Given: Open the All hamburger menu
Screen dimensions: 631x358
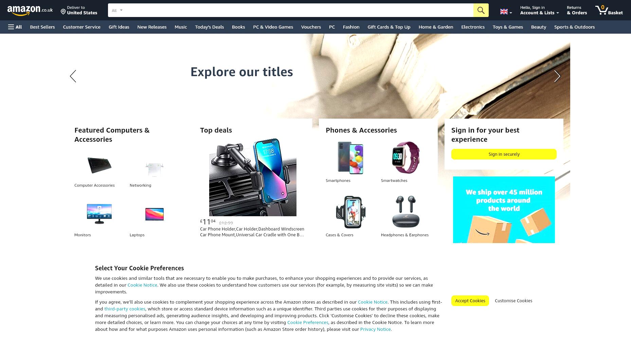Looking at the screenshot, I should click(15, 27).
